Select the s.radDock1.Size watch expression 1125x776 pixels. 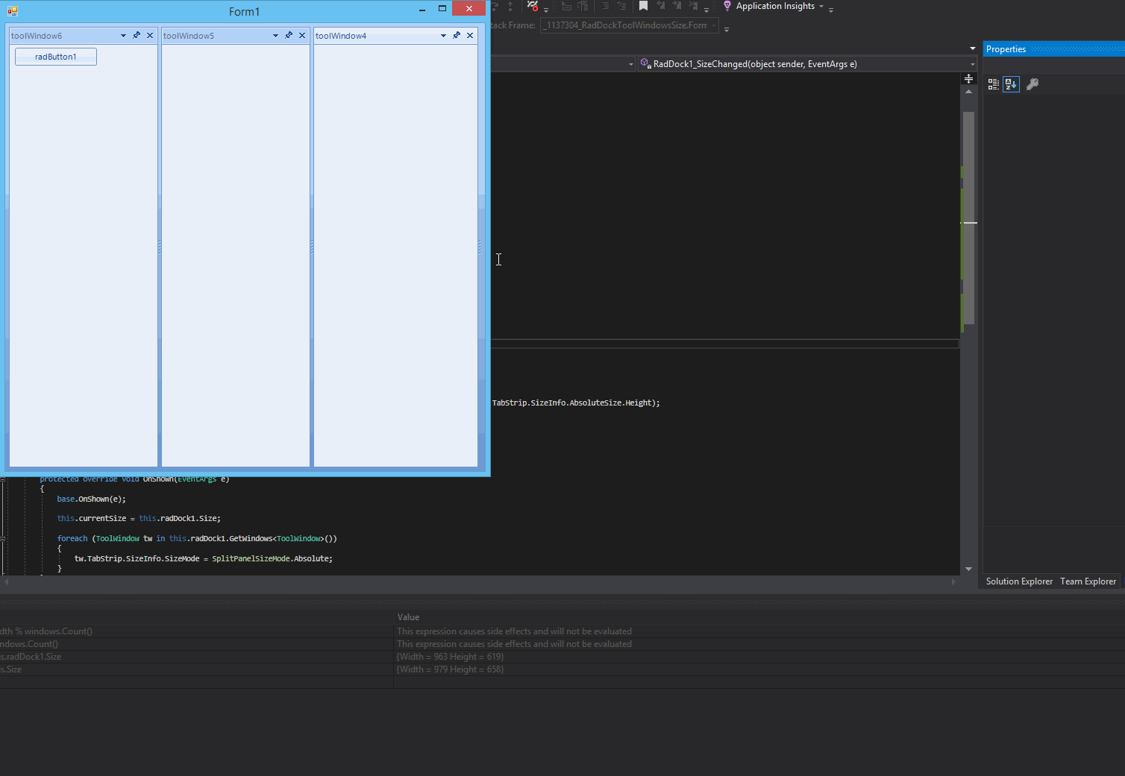click(31, 657)
